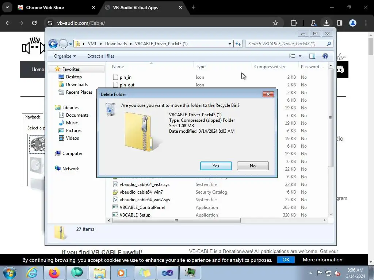Open Chrome profile menu

pyautogui.click(x=353, y=23)
